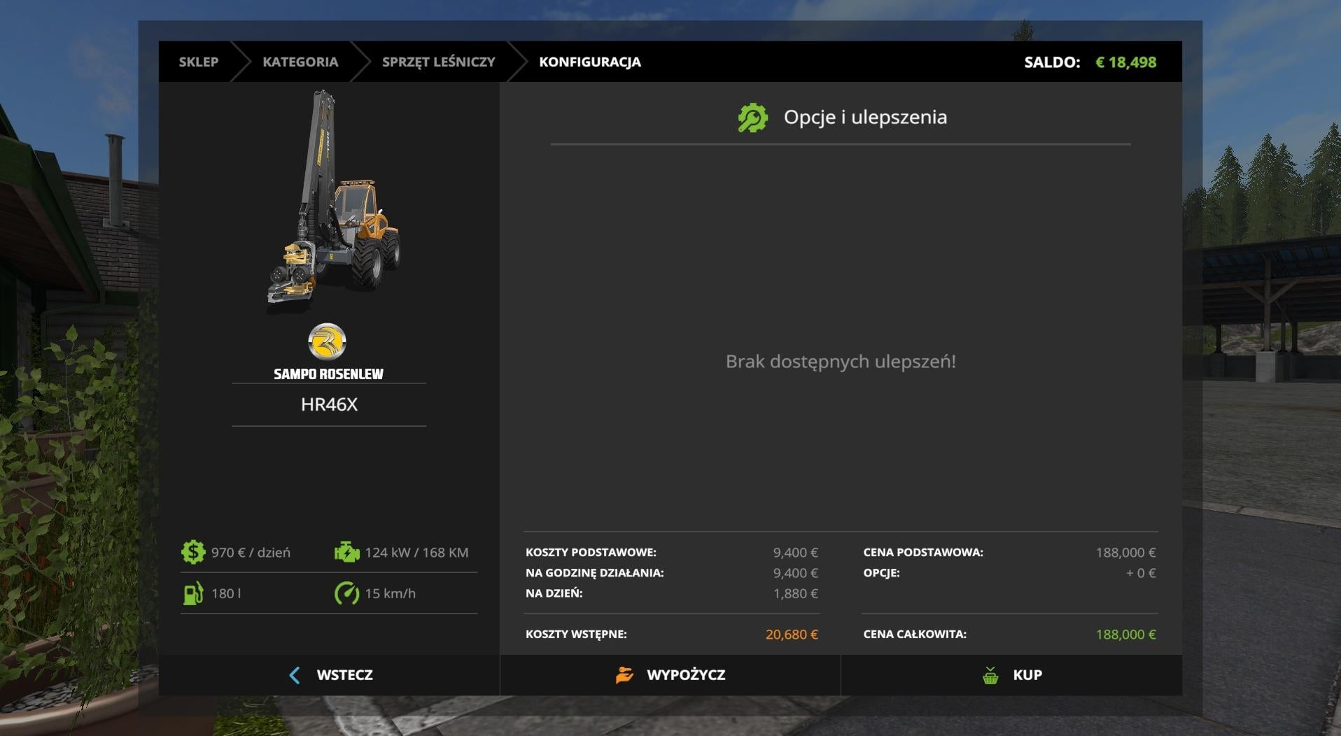Click the green 188,000 € total price
The width and height of the screenshot is (1341, 736).
click(x=1125, y=635)
